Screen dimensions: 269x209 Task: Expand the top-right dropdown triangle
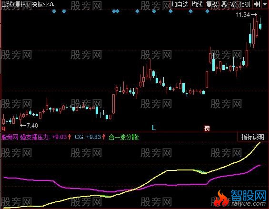(265, 4)
